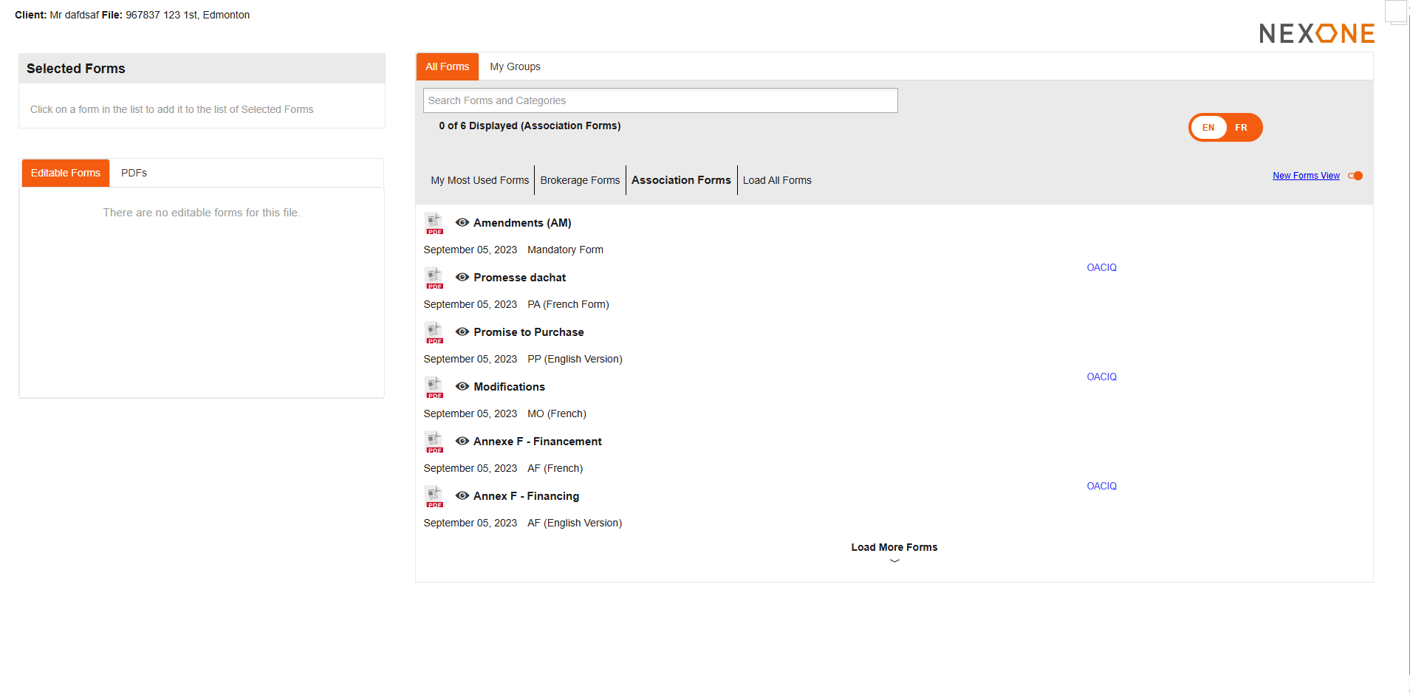Click the PDF icon for Promise to Purchase
Image resolution: width=1410 pixels, height=697 pixels.
pos(434,332)
